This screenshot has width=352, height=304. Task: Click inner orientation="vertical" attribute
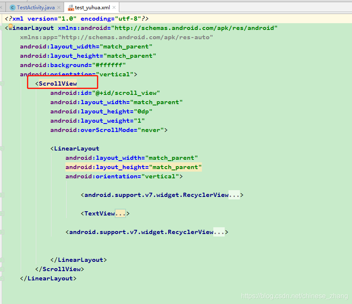click(122, 177)
